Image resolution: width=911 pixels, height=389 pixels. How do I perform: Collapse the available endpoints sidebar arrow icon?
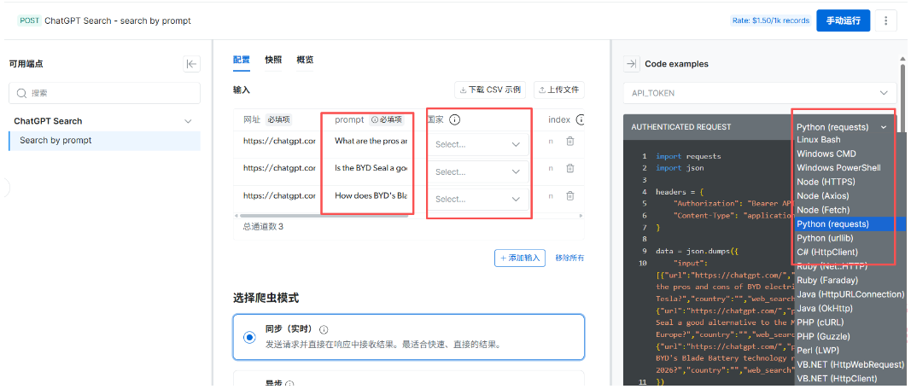click(x=192, y=64)
